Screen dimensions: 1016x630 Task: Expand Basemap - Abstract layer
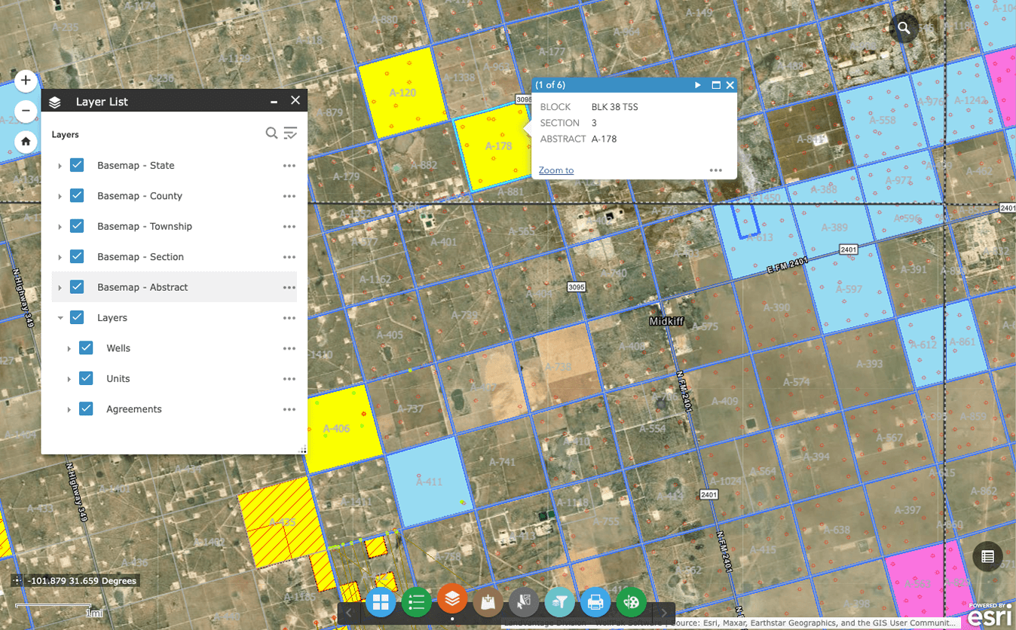tap(60, 288)
